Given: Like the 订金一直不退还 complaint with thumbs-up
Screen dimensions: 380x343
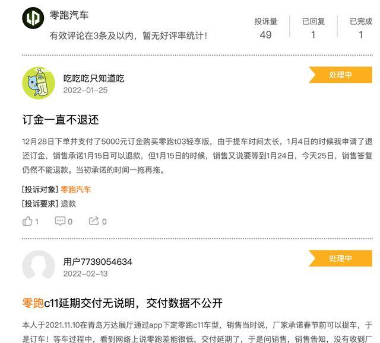Looking at the screenshot, I should point(30,221).
